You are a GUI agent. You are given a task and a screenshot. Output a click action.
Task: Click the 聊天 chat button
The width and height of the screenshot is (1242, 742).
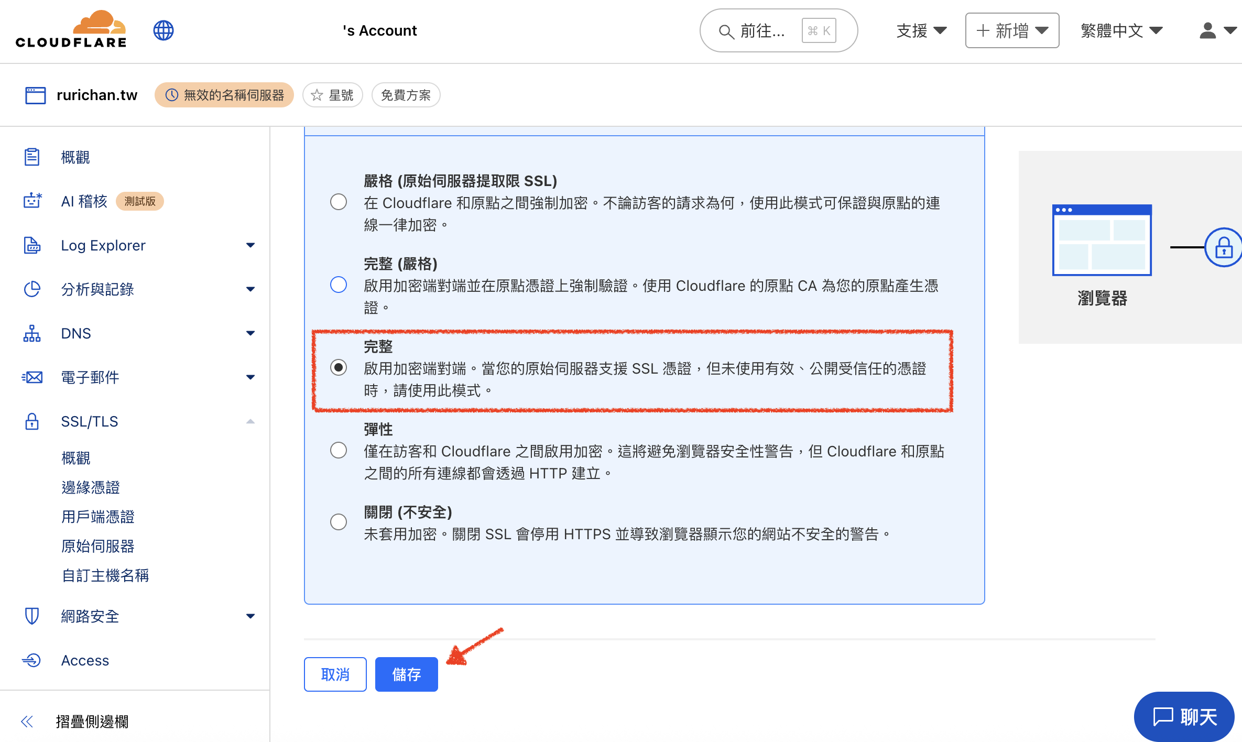click(1184, 716)
